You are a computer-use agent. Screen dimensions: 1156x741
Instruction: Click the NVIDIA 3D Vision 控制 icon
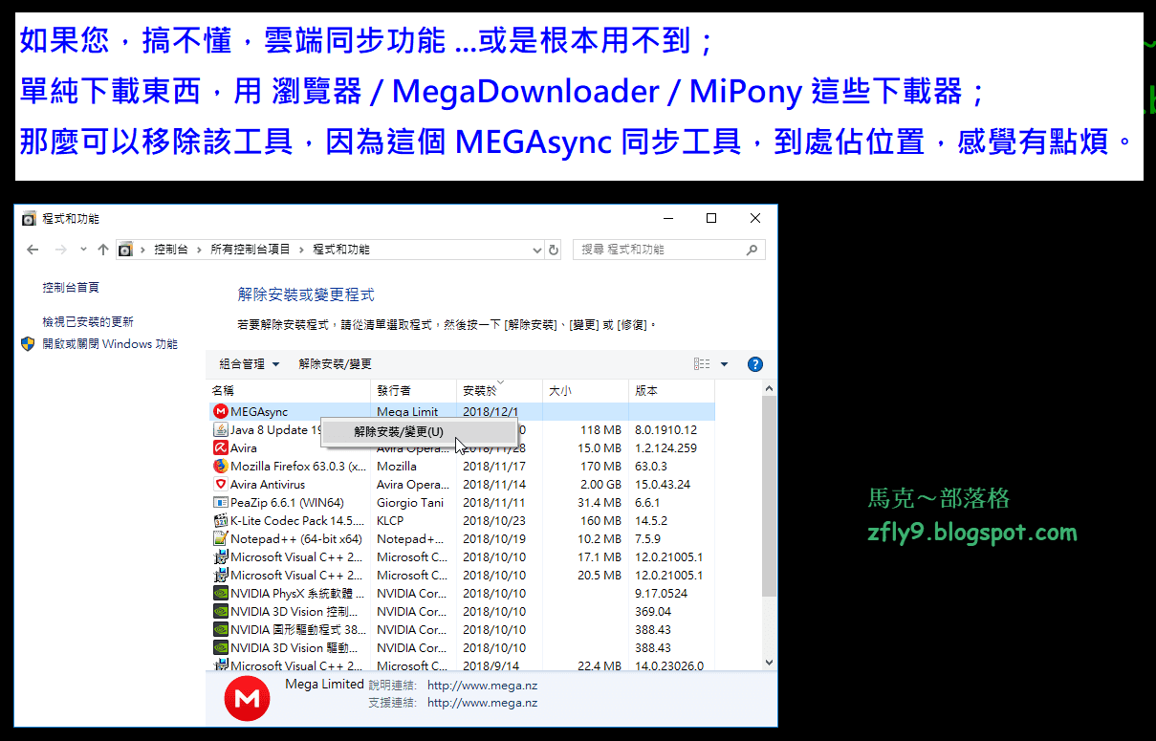(x=221, y=612)
